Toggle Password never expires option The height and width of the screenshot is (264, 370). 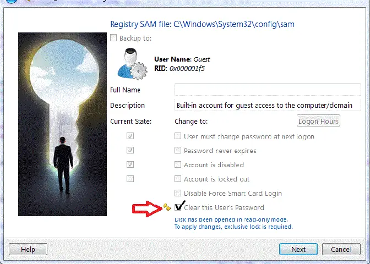tap(178, 150)
